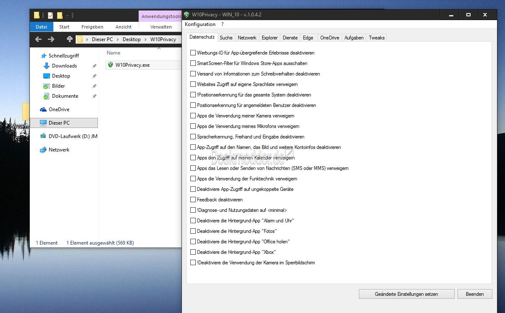Click Desktop in the address breadcrumb
The height and width of the screenshot is (313, 505).
click(132, 39)
